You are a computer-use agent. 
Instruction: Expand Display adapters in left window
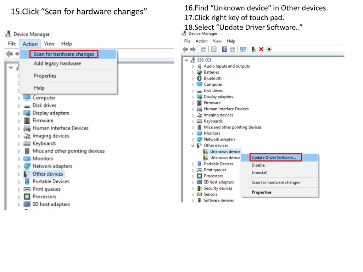pos(19,113)
